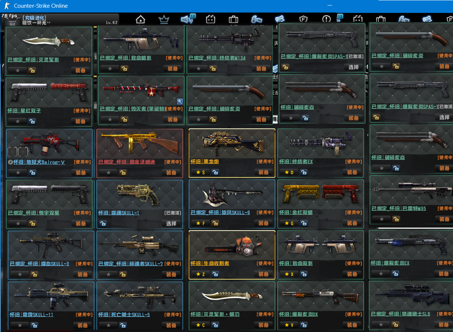Open the 怀旧|黑龙炮 name link
Screen dimensions: 453x332
[x=205, y=162]
